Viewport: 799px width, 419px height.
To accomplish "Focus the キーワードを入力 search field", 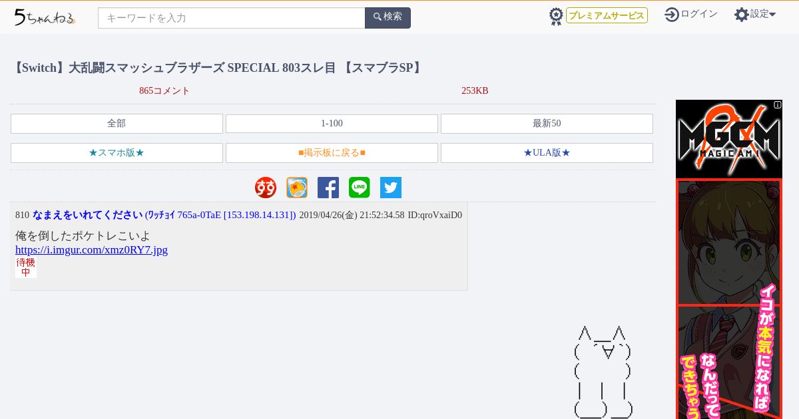I will 232,18.
